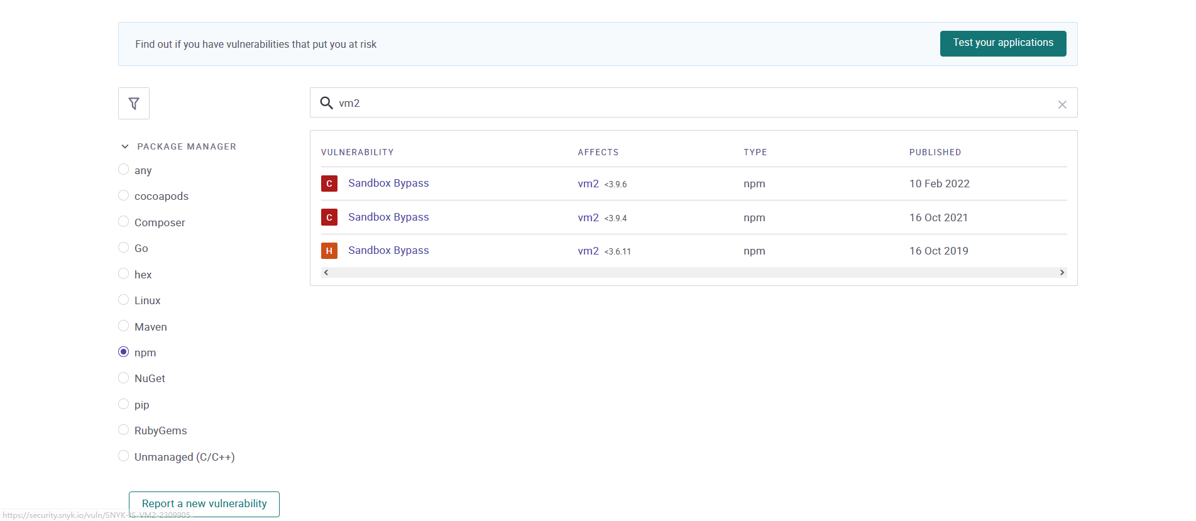Image resolution: width=1196 pixels, height=521 pixels.
Task: Click the critical severity badge for 16 Oct 2021
Action: pos(329,217)
